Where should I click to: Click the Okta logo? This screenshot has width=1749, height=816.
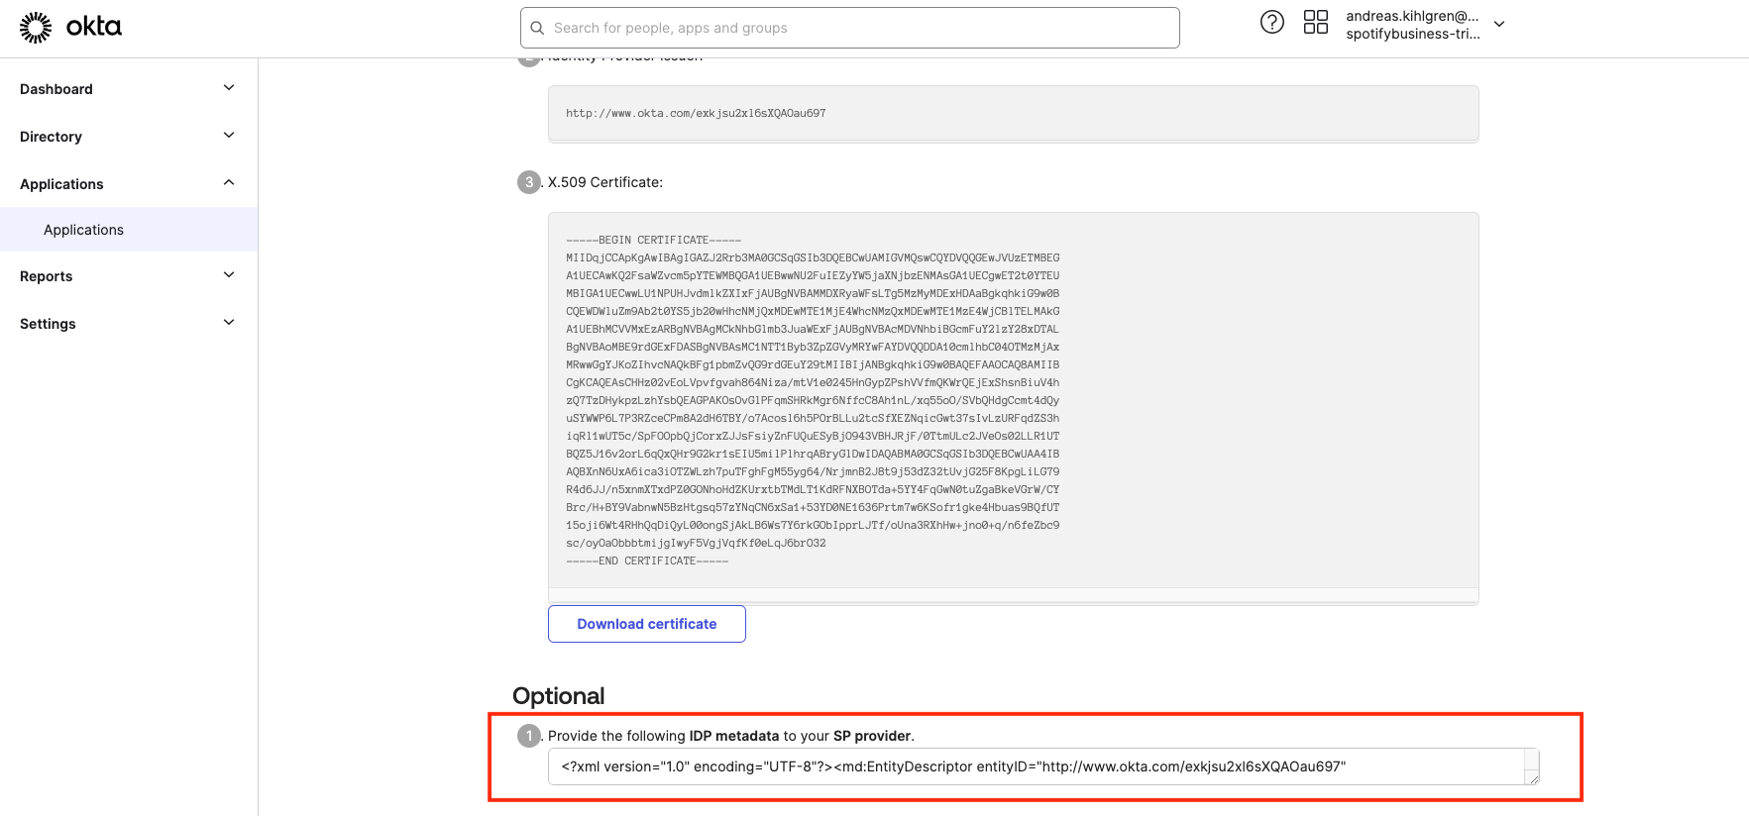(70, 28)
